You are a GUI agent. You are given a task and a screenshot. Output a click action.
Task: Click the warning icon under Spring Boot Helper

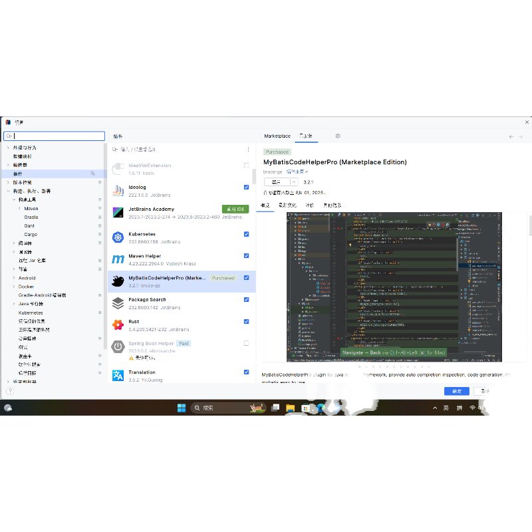click(131, 358)
